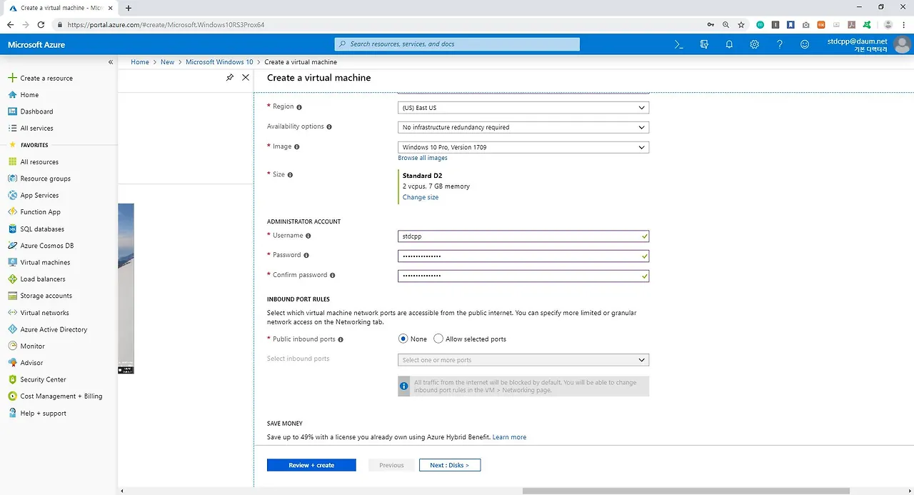Open portal settings gear
The image size is (914, 495).
tap(754, 44)
